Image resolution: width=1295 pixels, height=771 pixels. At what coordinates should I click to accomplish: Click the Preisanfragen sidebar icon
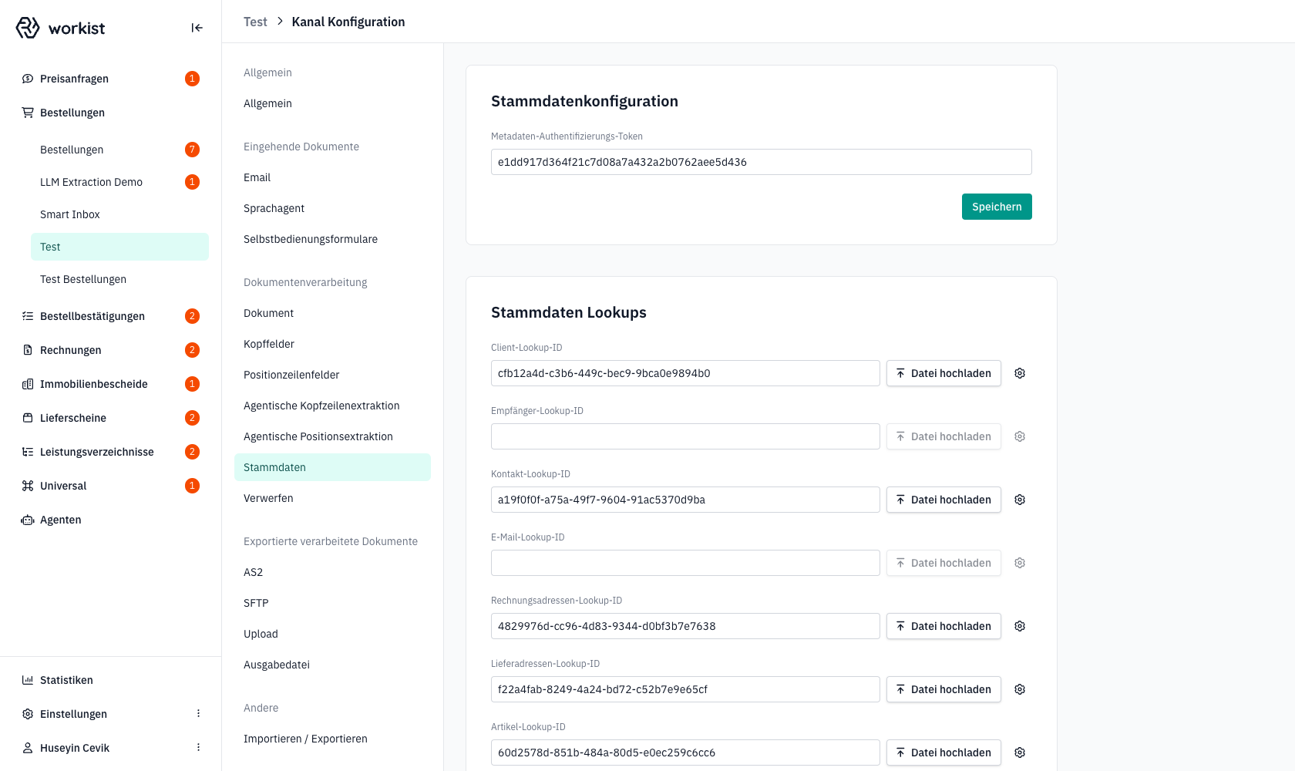pyautogui.click(x=28, y=79)
